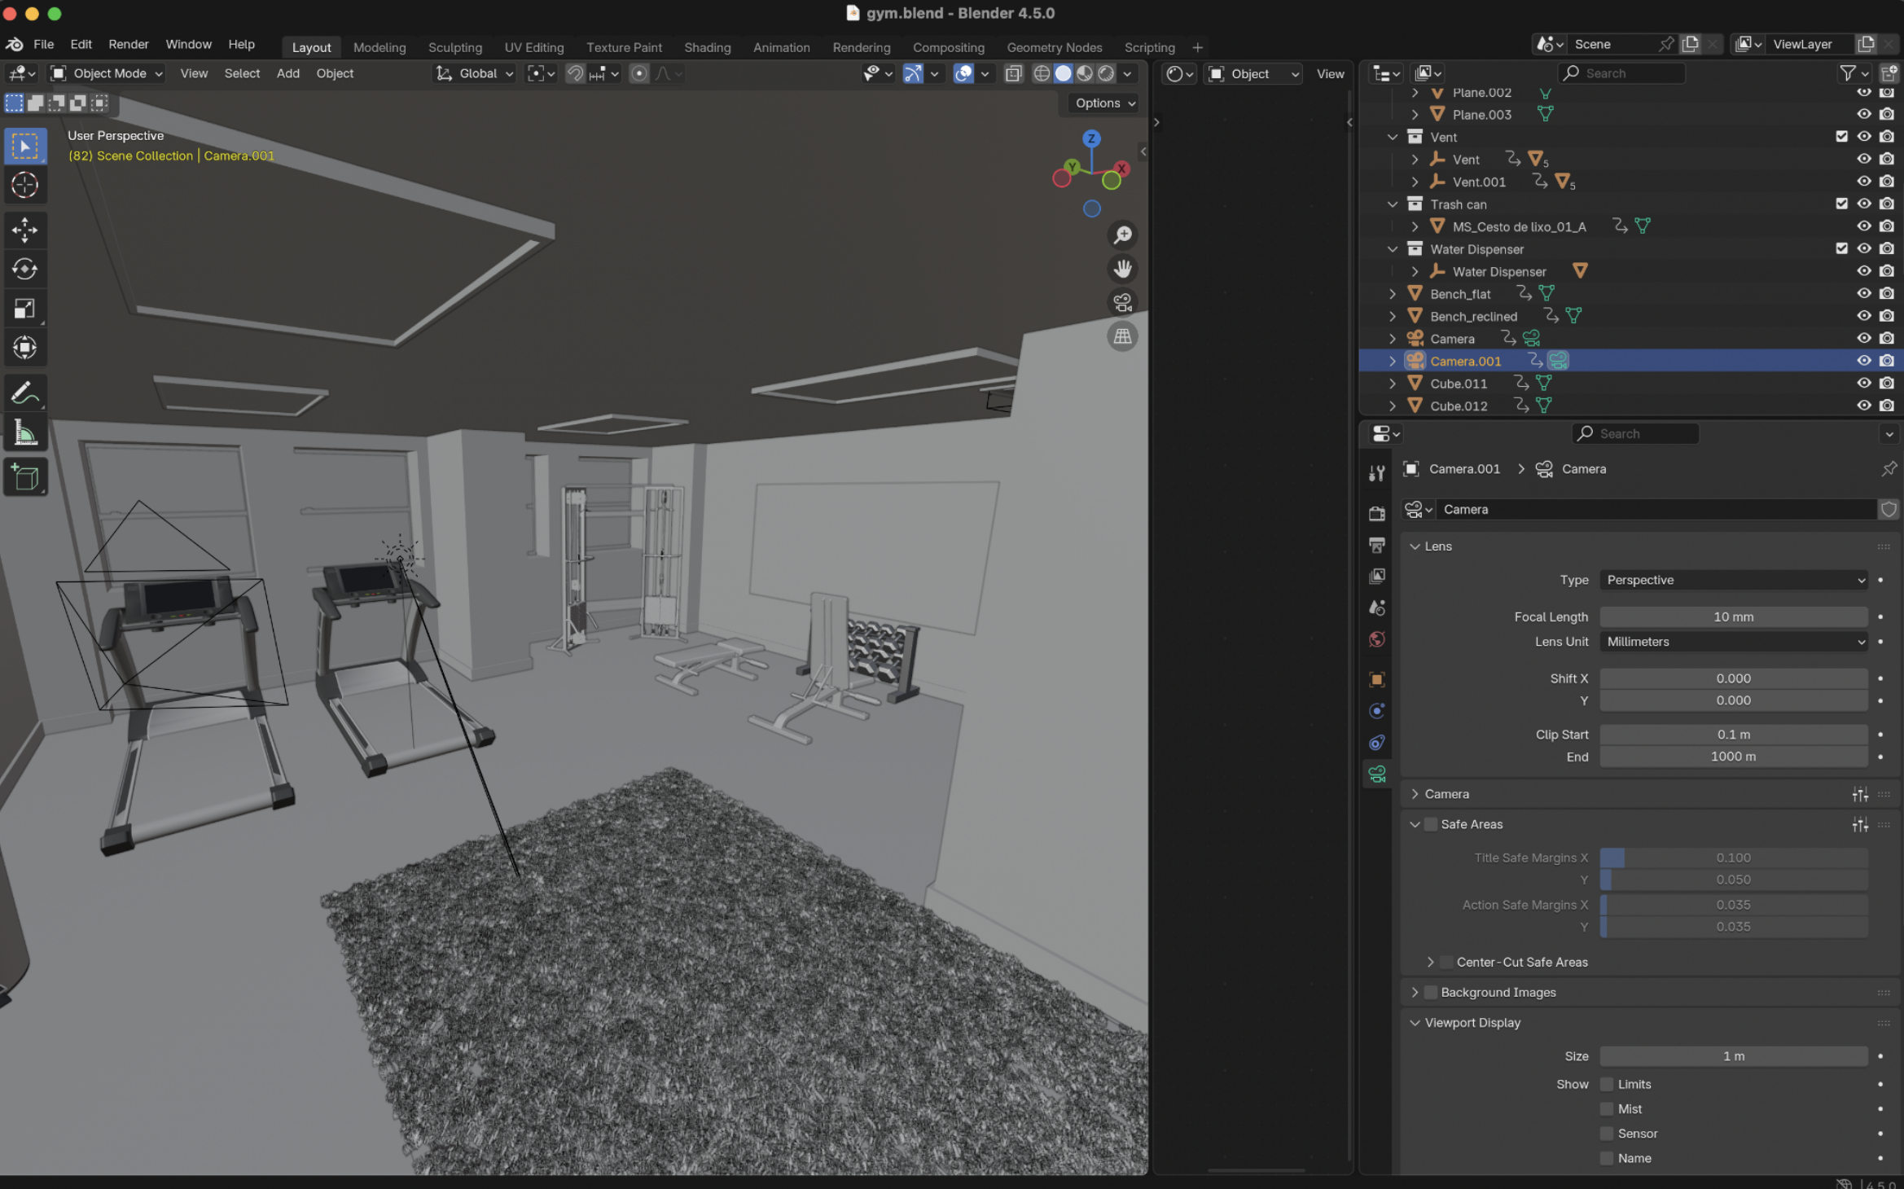Switch to wireframe viewport shading
The image size is (1904, 1189).
(x=1042, y=74)
